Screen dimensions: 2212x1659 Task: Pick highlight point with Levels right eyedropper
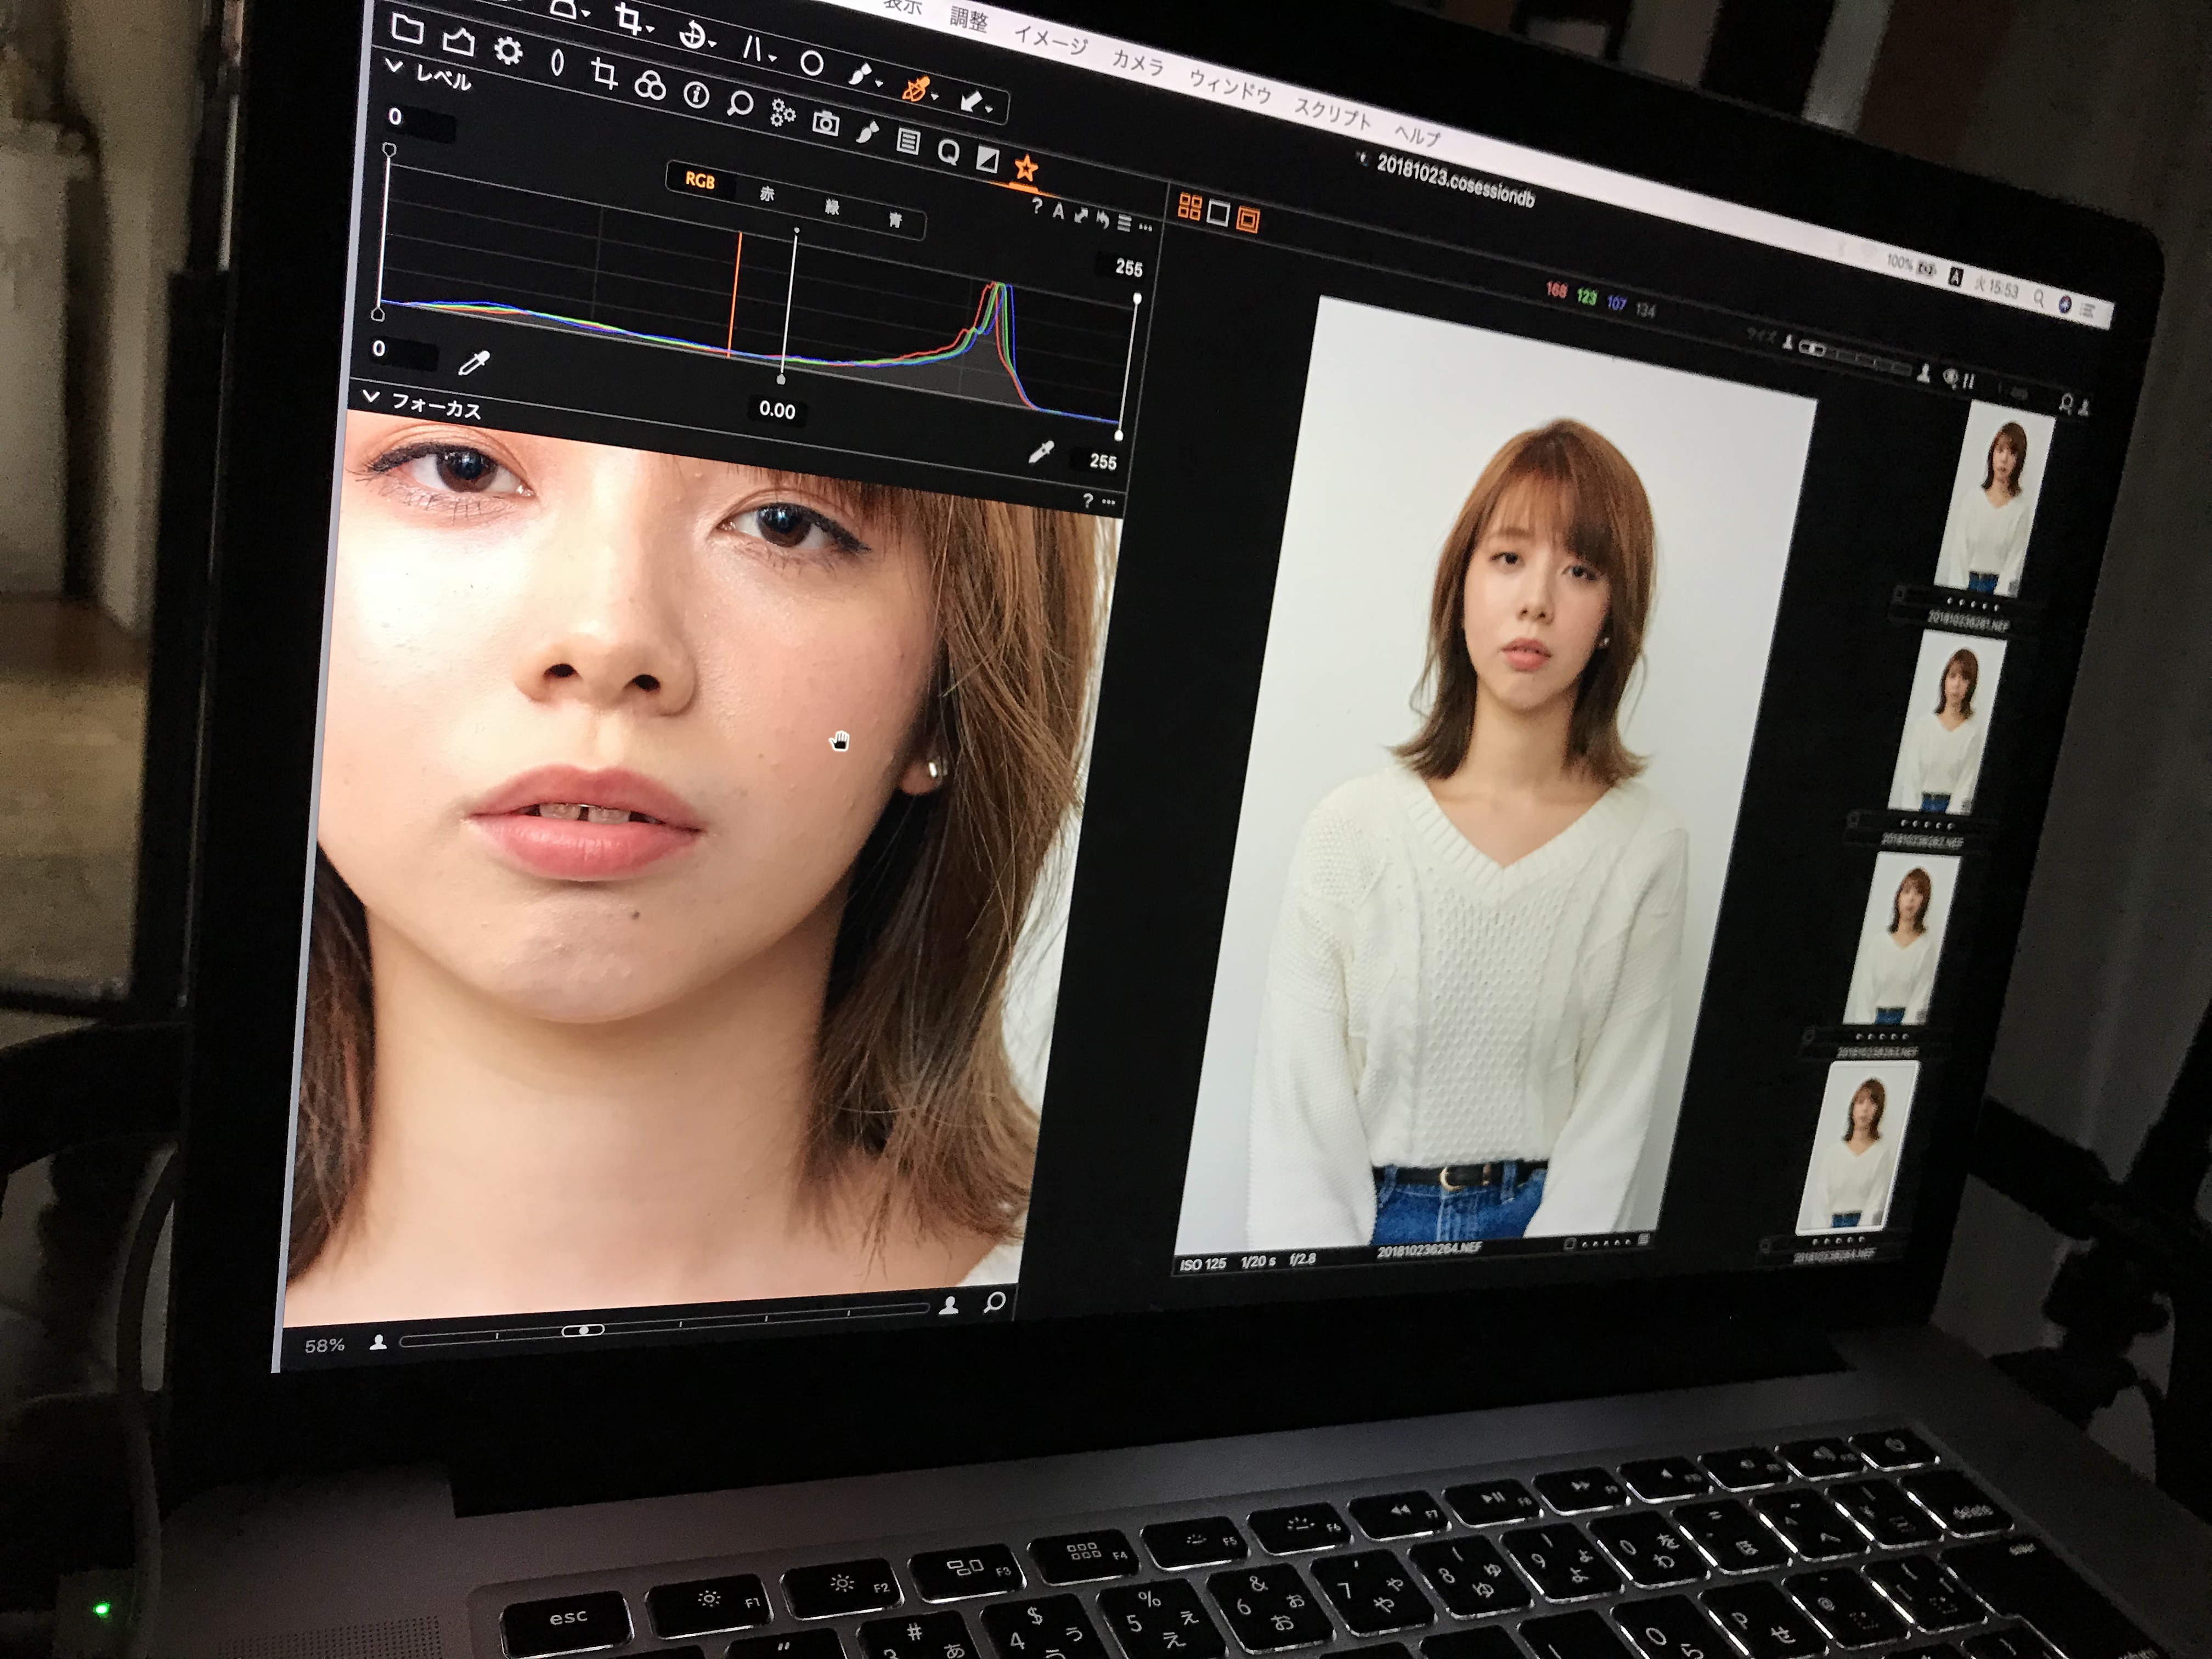pos(1041,453)
